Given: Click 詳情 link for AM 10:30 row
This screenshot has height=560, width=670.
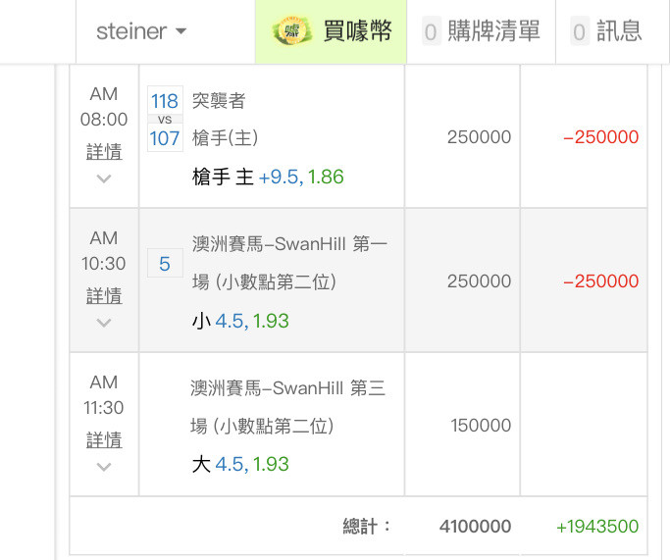Looking at the screenshot, I should 104,295.
